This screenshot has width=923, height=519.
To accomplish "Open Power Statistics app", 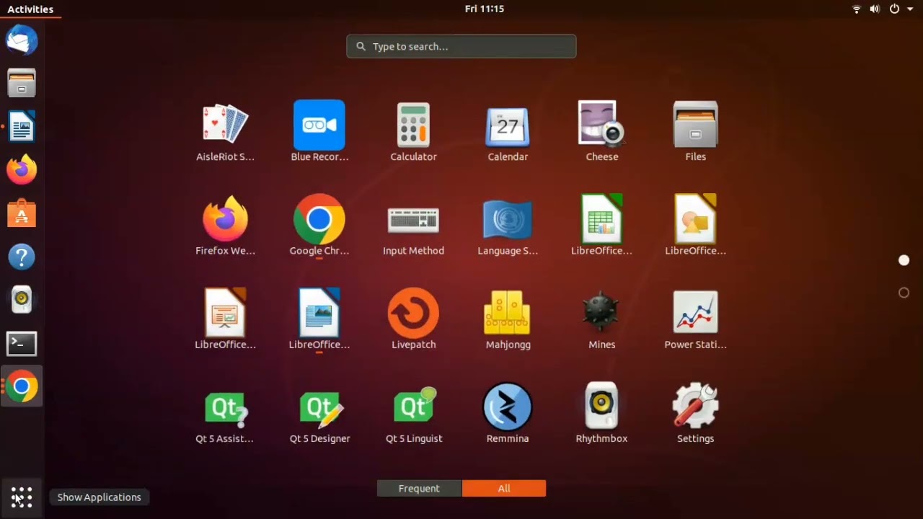I will [x=695, y=319].
